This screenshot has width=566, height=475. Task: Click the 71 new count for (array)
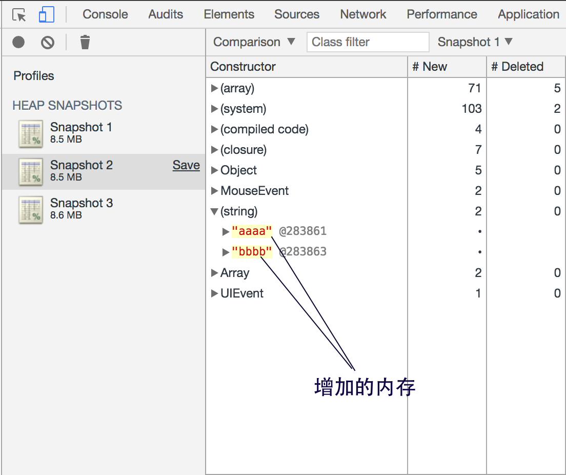474,88
